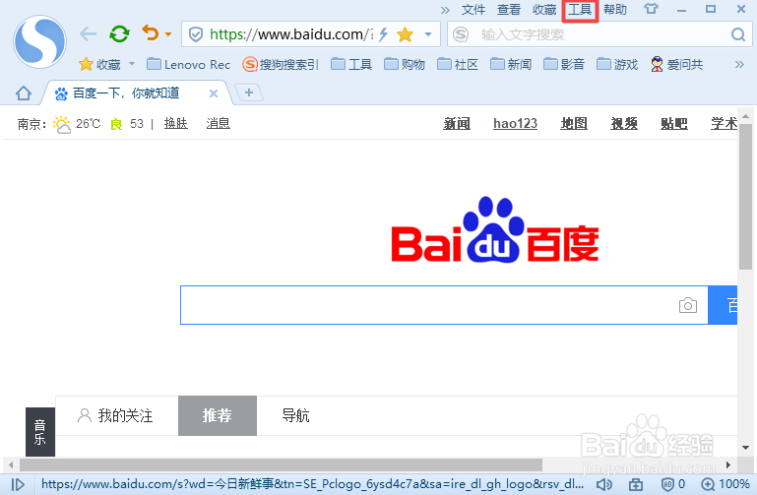
Task: Click the magnifier search icon
Action: click(x=737, y=34)
